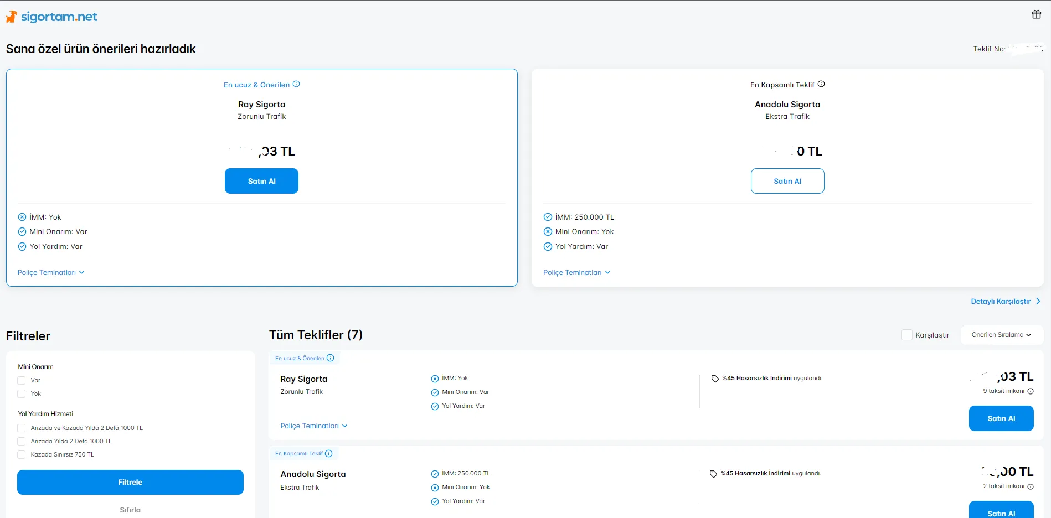
Task: Expand 'Poliçe Teminatları' in top Ray Sigorta card
Action: (x=51, y=273)
